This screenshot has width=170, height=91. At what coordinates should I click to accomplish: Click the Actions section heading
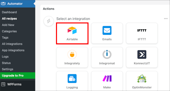[x=48, y=9]
